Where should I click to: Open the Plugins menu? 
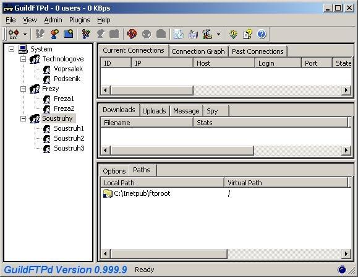(x=80, y=20)
